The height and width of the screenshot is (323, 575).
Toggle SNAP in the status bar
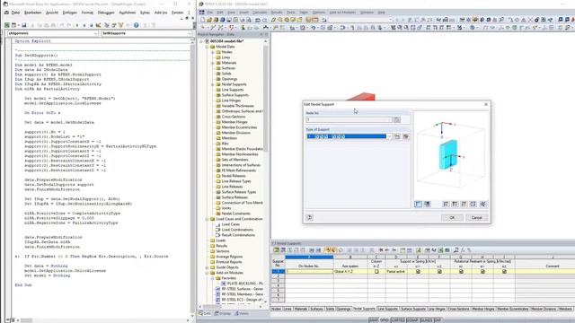[x=373, y=320]
